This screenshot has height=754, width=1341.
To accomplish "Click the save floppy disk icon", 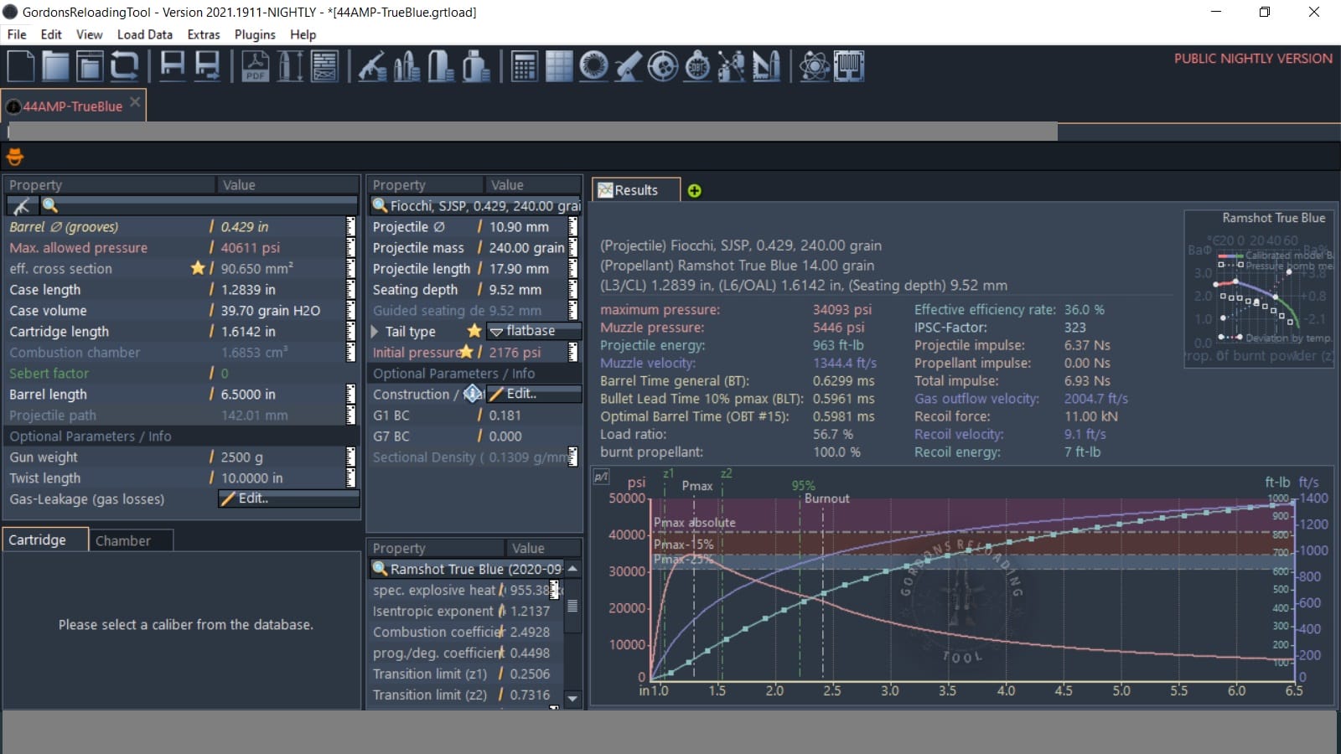I will [173, 66].
